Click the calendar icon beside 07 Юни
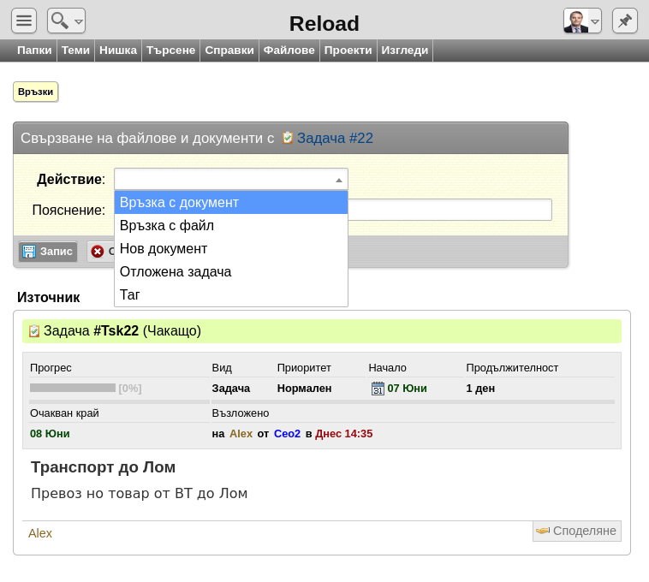Image resolution: width=649 pixels, height=582 pixels. [378, 389]
